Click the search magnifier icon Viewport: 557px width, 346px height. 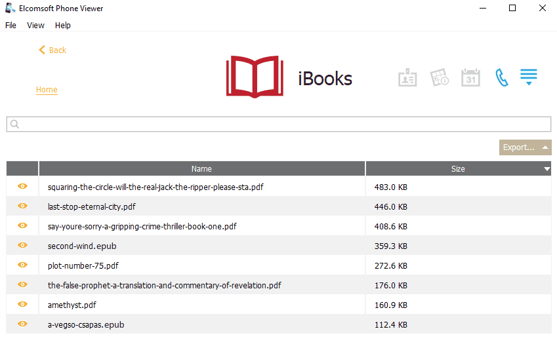click(x=15, y=125)
